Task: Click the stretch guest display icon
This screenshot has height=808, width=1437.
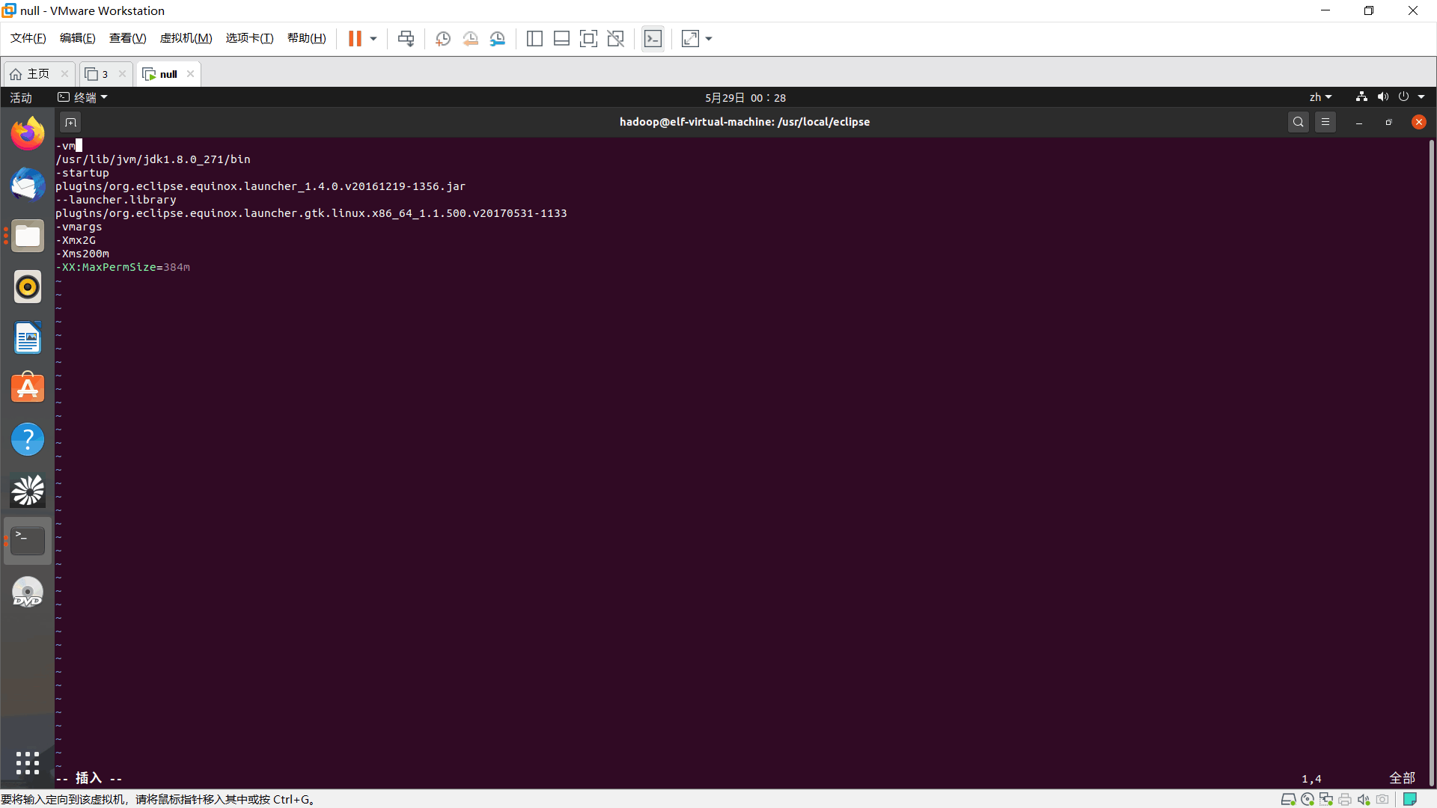Action: (x=690, y=39)
